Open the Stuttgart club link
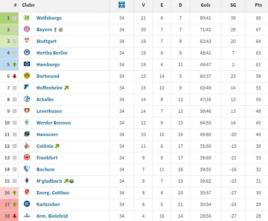 [x=46, y=41]
